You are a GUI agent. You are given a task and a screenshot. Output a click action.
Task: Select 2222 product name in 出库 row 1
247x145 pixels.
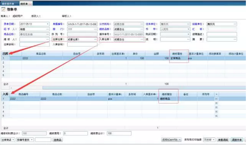(x=25, y=58)
